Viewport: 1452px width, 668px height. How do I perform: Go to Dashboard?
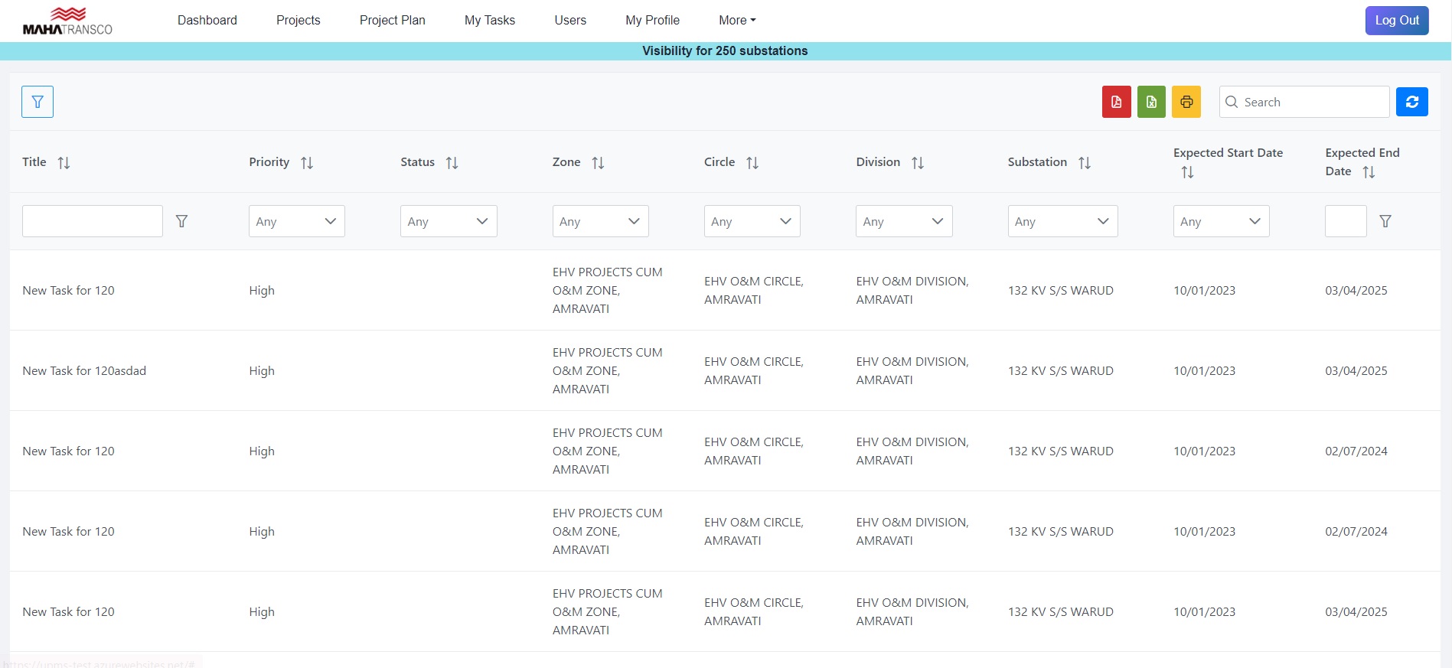(207, 21)
